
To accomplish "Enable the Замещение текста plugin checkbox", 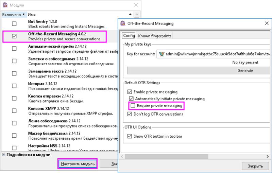I will (14, 73).
